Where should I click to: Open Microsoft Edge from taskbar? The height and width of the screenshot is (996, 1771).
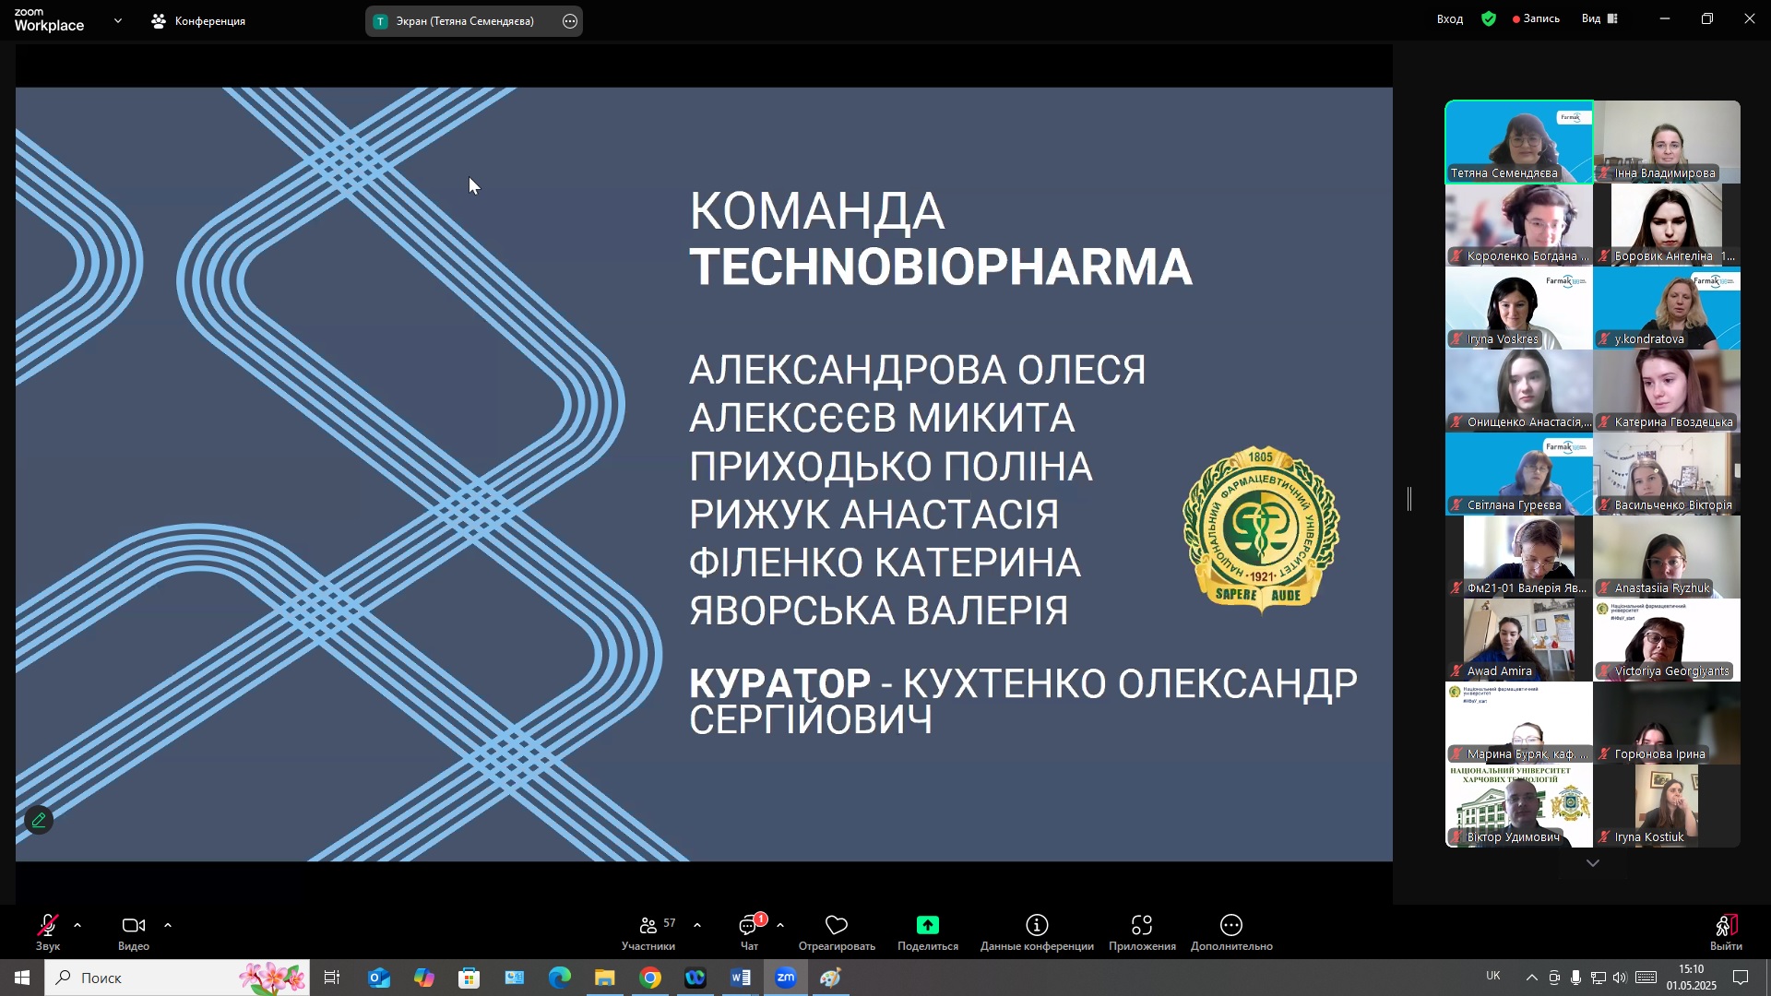click(x=560, y=978)
